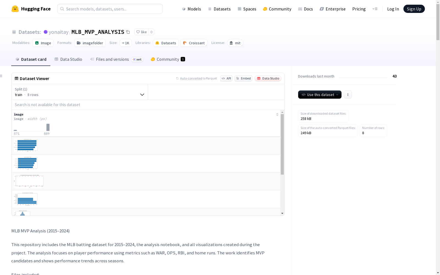This screenshot has height=275, width=440.
Task: Click the 'Downloads last month' label
Action: click(316, 76)
